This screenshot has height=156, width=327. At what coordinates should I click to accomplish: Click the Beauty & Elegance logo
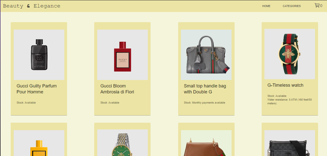pyautogui.click(x=32, y=6)
